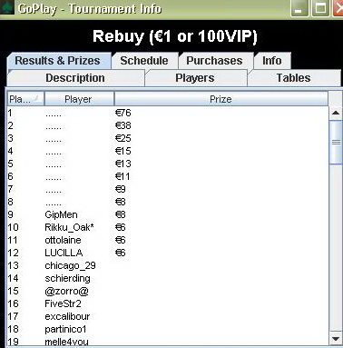
Task: Open the Purchases tab
Action: [x=214, y=61]
